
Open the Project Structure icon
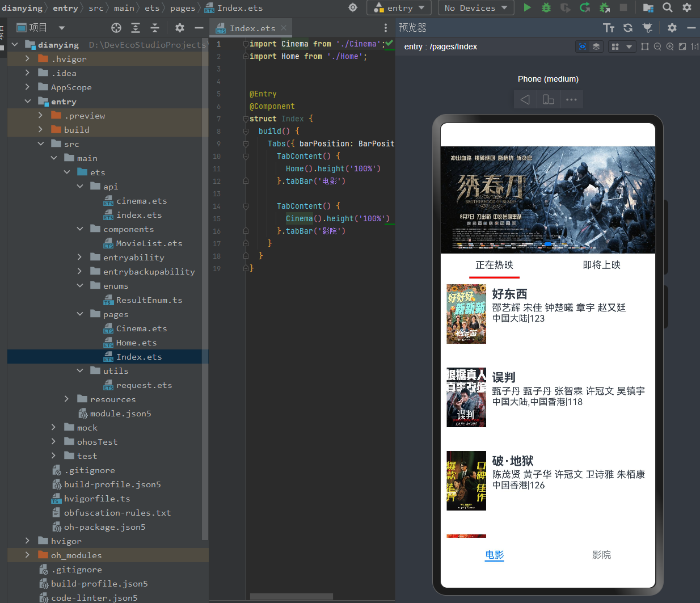[648, 7]
